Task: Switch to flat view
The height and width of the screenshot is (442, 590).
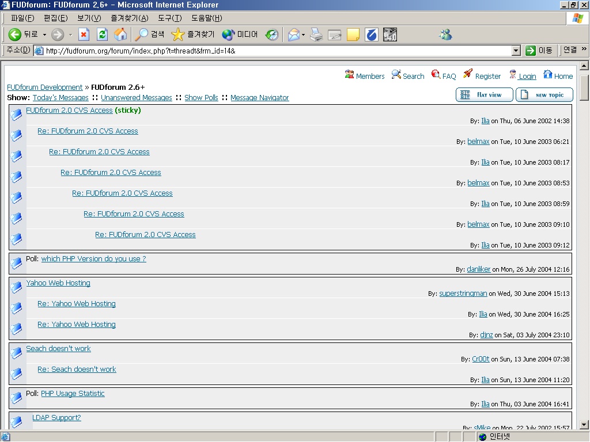Action: click(484, 95)
